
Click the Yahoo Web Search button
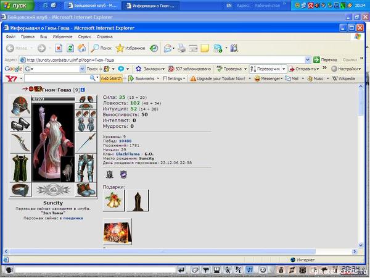(x=111, y=78)
